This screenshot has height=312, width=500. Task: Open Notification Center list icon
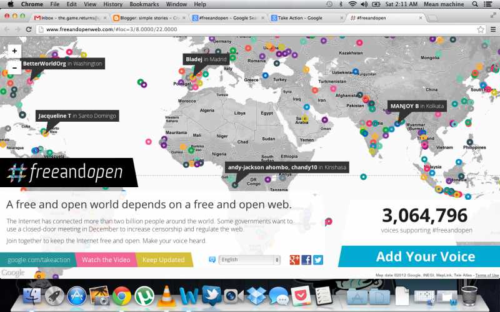488,4
